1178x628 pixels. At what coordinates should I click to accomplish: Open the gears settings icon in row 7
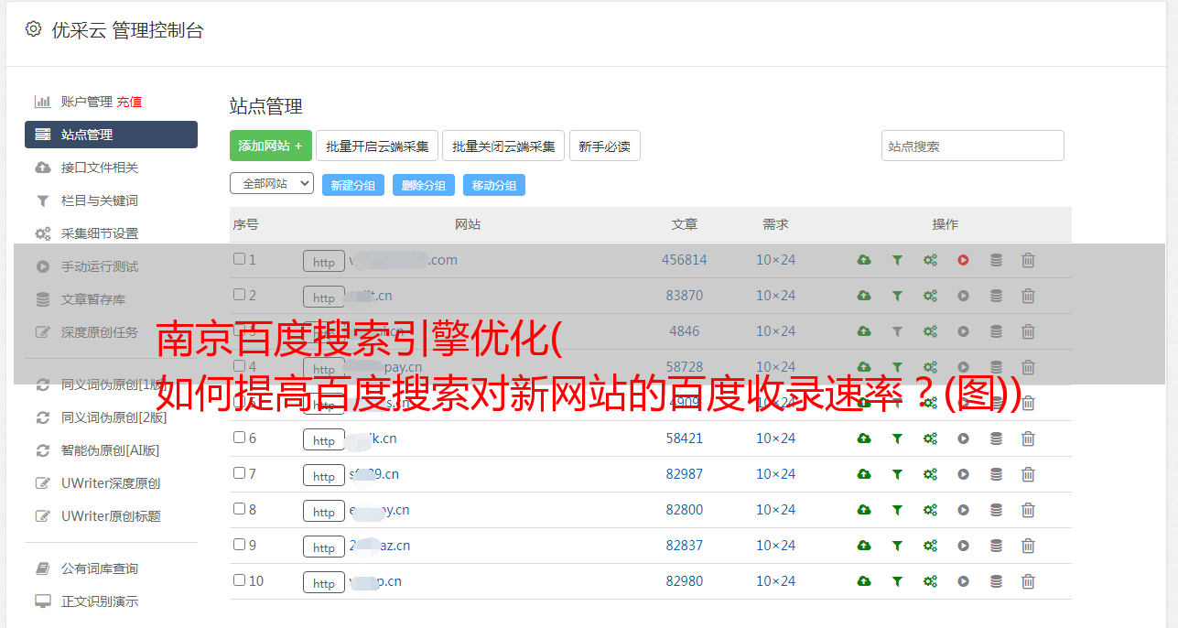tap(930, 474)
